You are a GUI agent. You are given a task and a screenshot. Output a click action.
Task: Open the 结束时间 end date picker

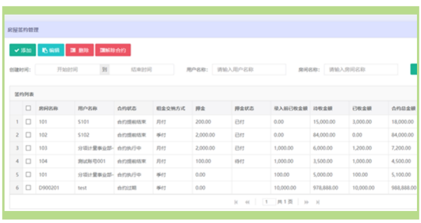[141, 69]
